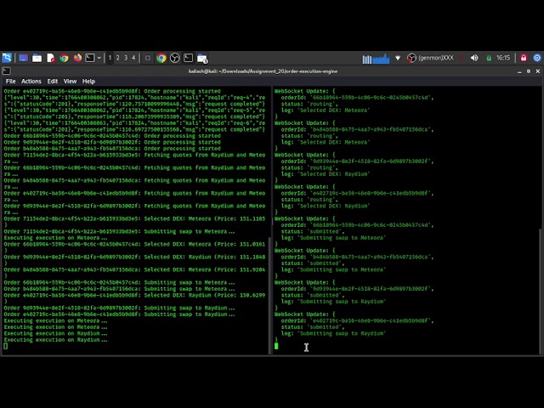The image size is (544, 408).
Task: Open the clock showing 16:15
Action: click(502, 58)
